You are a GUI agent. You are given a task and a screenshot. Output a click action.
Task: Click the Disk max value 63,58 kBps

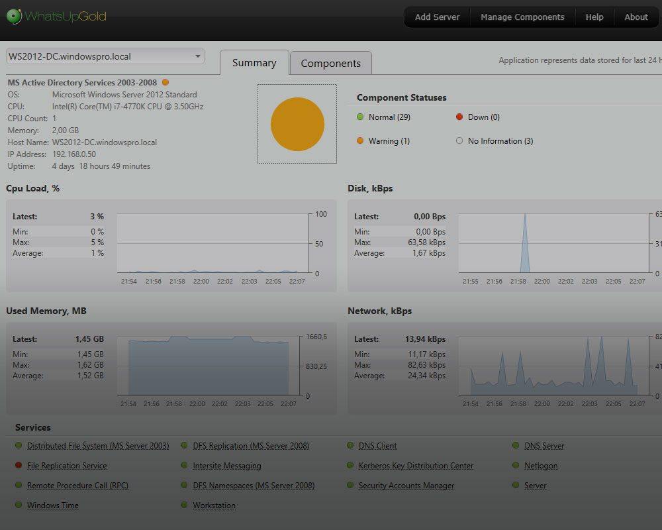click(426, 242)
